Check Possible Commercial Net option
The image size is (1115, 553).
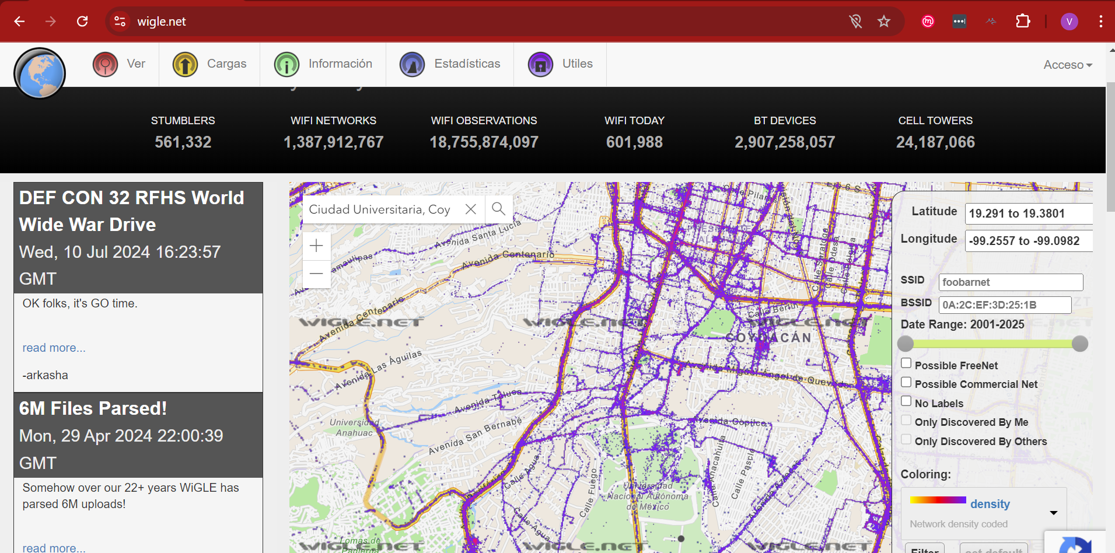pos(906,383)
